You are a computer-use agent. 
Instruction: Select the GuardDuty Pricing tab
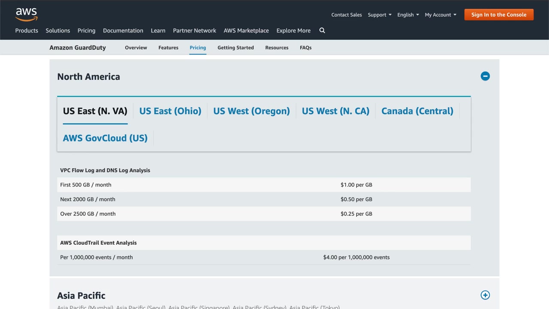coord(198,48)
